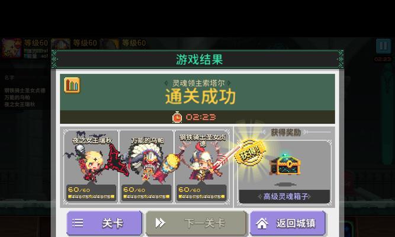The height and width of the screenshot is (237, 395).
Task: Click the 高级灵魂箱子 reward label
Action: (x=284, y=196)
